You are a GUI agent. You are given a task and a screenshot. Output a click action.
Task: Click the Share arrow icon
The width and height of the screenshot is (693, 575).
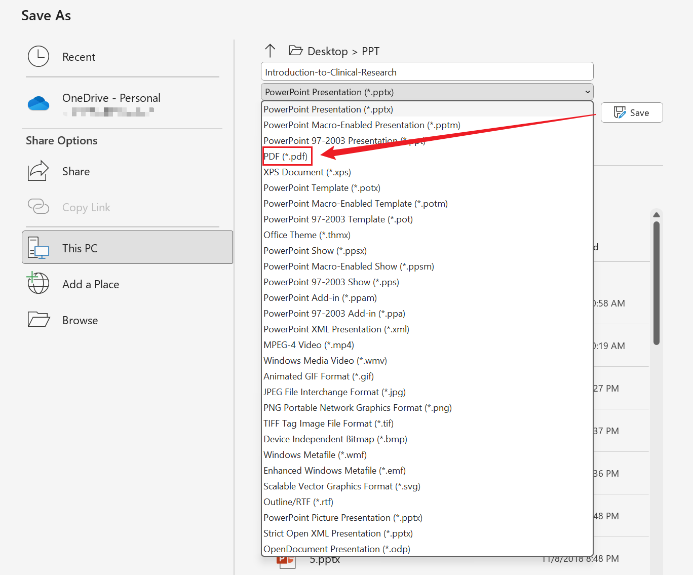pos(38,171)
